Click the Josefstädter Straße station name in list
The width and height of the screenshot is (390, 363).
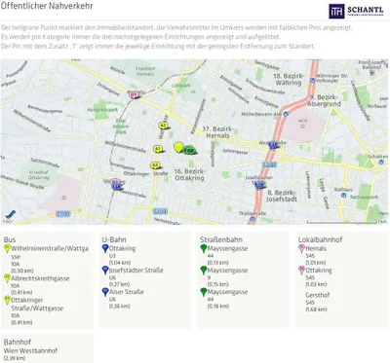pos(136,271)
